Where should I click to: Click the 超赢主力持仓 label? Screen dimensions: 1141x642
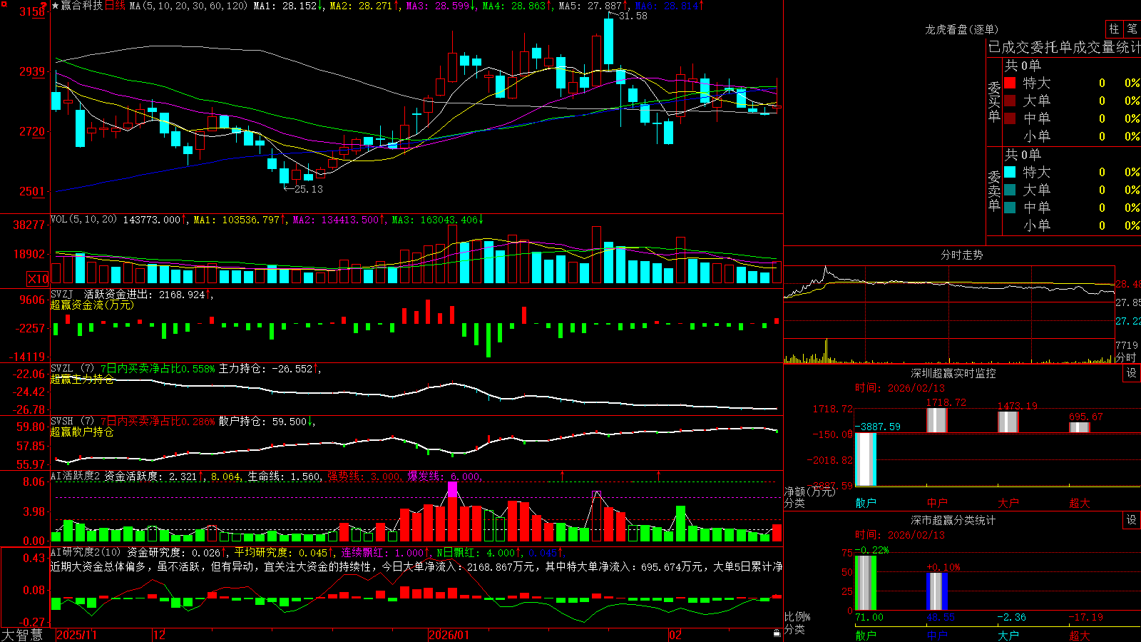(82, 379)
